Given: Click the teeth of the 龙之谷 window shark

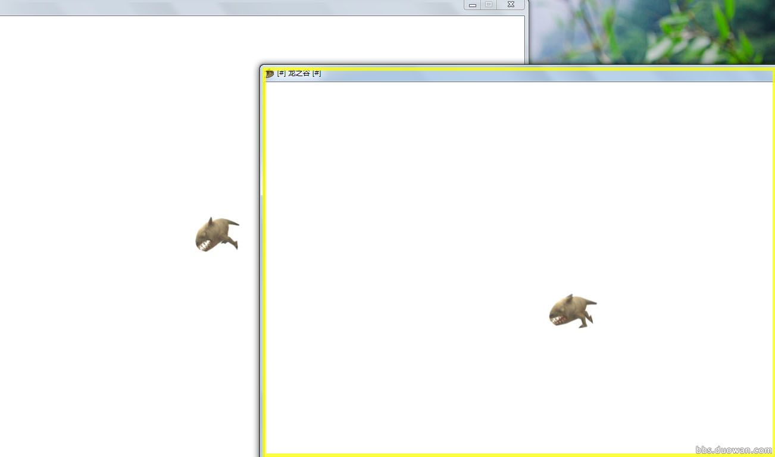Looking at the screenshot, I should pos(558,320).
